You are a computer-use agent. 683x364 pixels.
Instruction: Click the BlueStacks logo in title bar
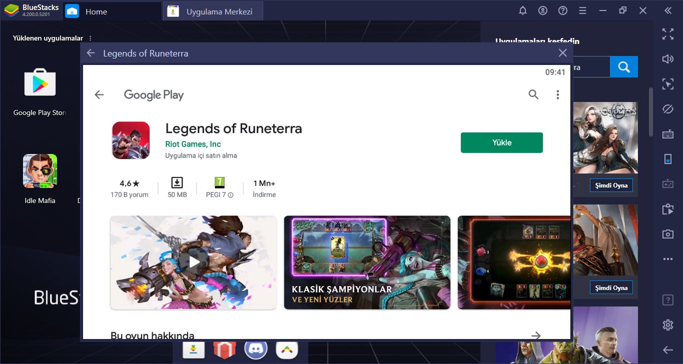[x=11, y=10]
